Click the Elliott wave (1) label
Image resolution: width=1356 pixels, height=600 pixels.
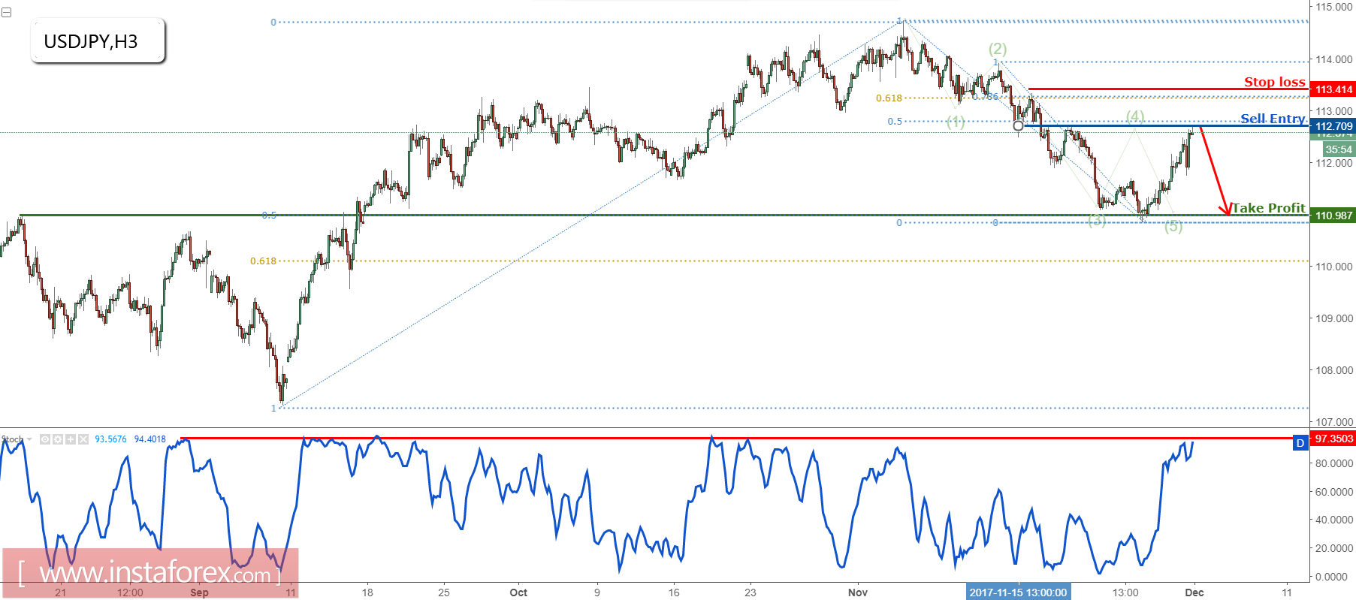(956, 122)
